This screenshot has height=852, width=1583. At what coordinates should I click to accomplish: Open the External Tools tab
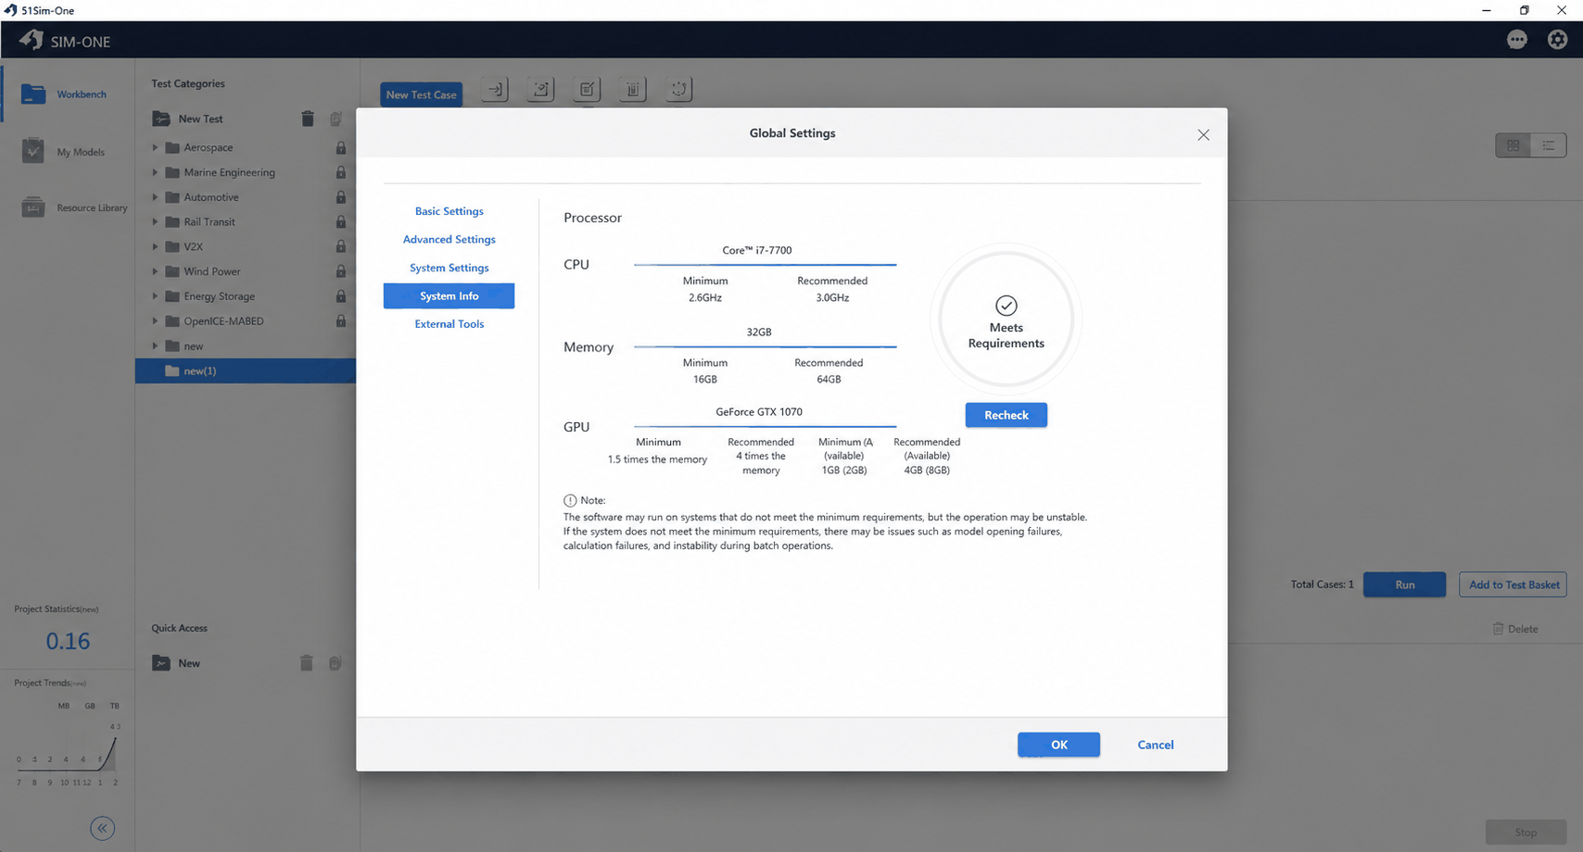(450, 324)
